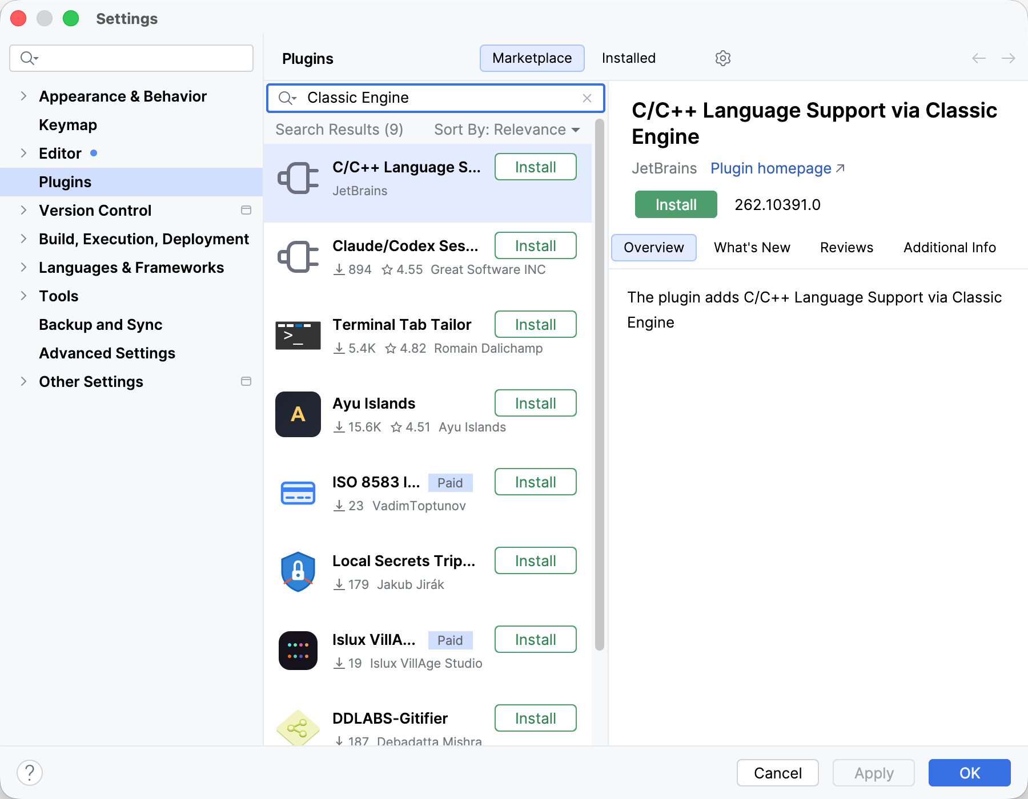Image resolution: width=1028 pixels, height=799 pixels.
Task: Open Sort By Relevance dropdown
Action: point(507,130)
